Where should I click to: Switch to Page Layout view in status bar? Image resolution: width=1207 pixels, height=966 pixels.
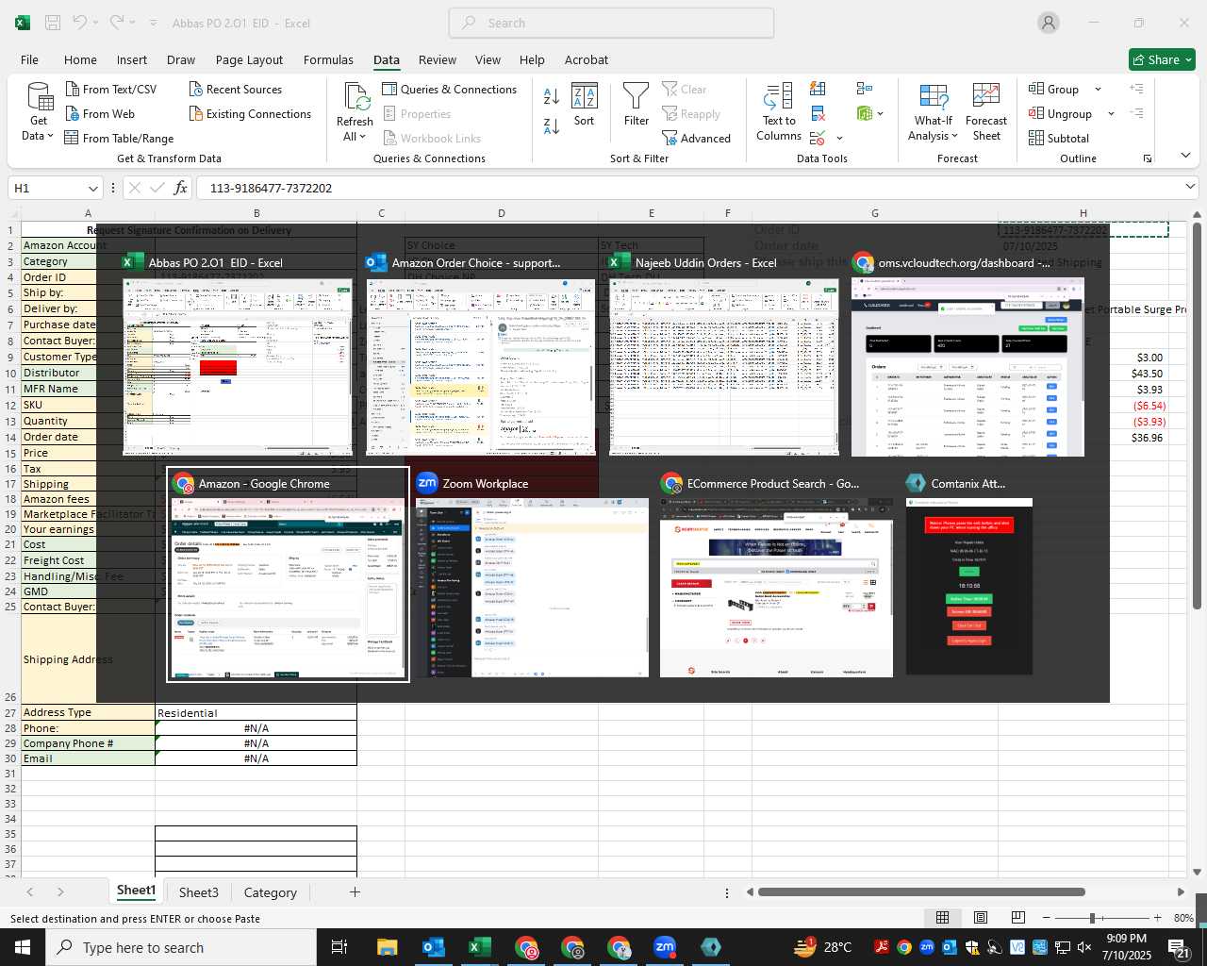click(x=981, y=918)
